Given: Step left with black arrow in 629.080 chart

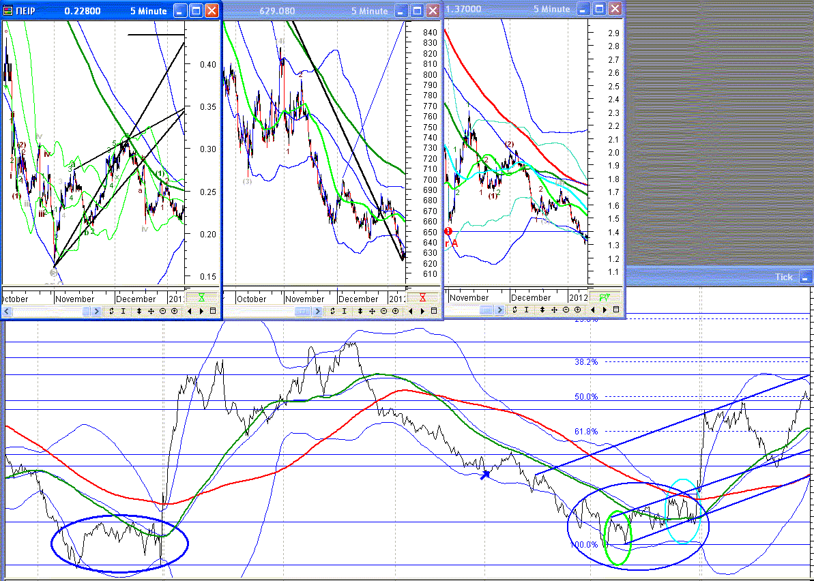Looking at the screenshot, I should (x=411, y=311).
